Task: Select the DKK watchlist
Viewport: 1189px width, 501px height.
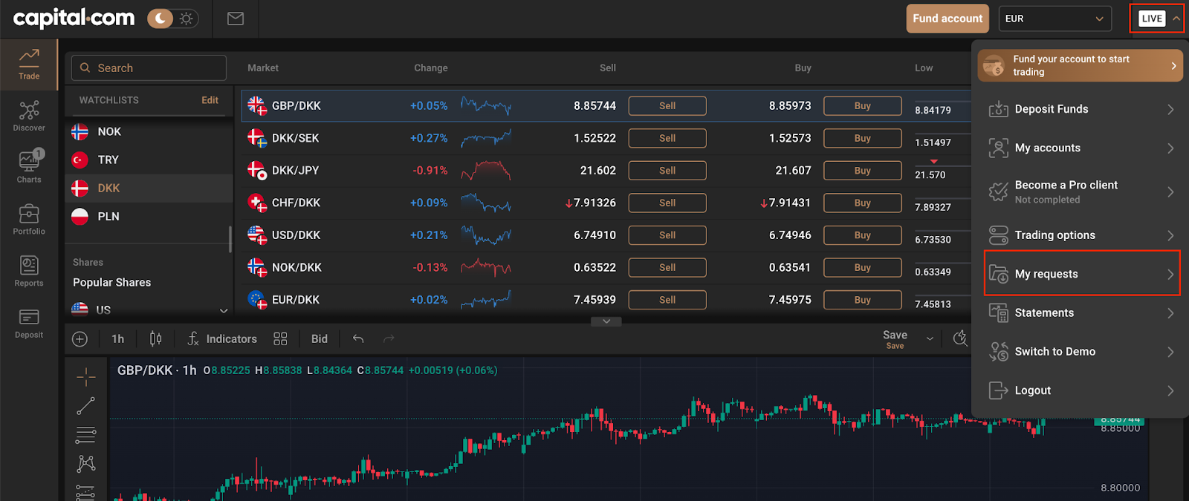Action: point(149,188)
